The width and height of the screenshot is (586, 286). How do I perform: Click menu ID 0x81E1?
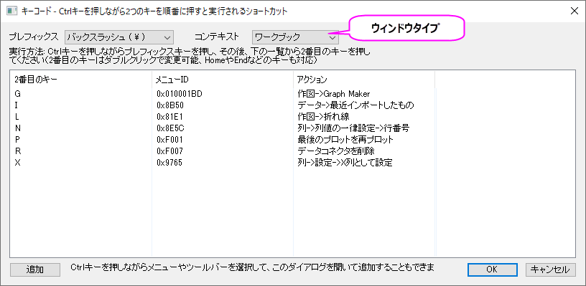[x=169, y=117]
